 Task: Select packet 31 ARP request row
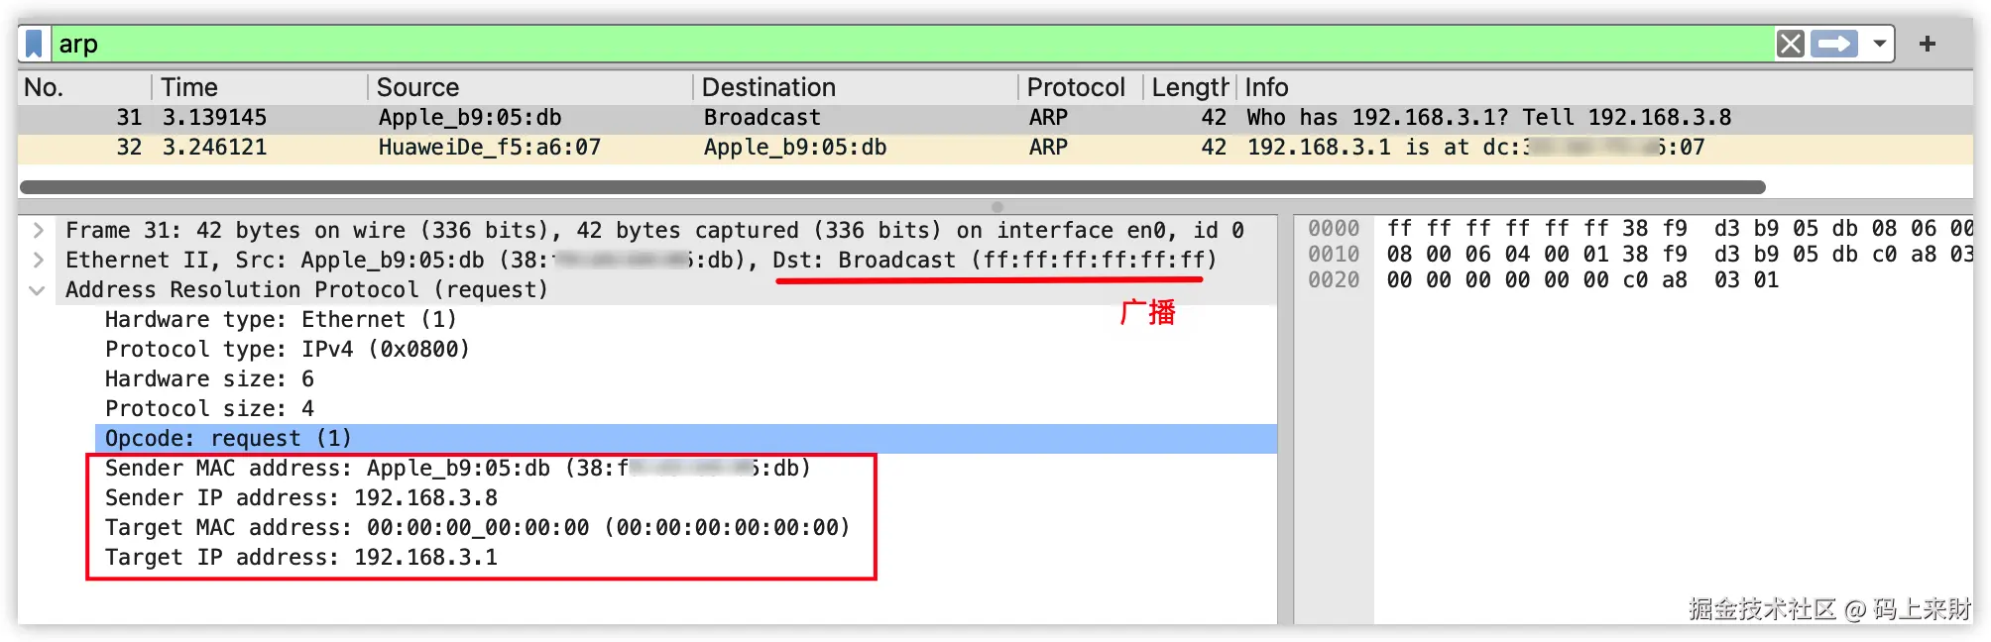coord(995,118)
